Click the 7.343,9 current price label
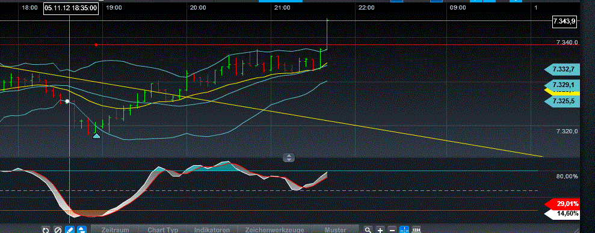This screenshot has width=595, height=233. (x=564, y=21)
